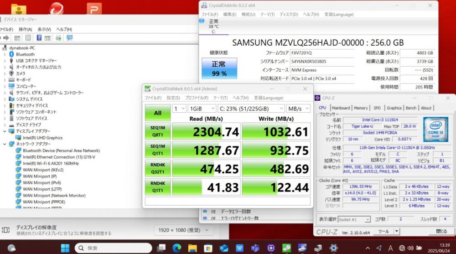Open Outlook from the taskbar
This screenshot has width=456, height=254.
[224, 248]
